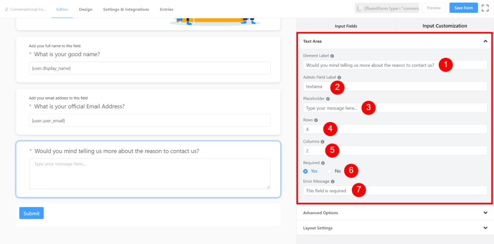Screen dimensions: 494x244
Task: Click info icon next to Element Label
Action: coord(332,56)
